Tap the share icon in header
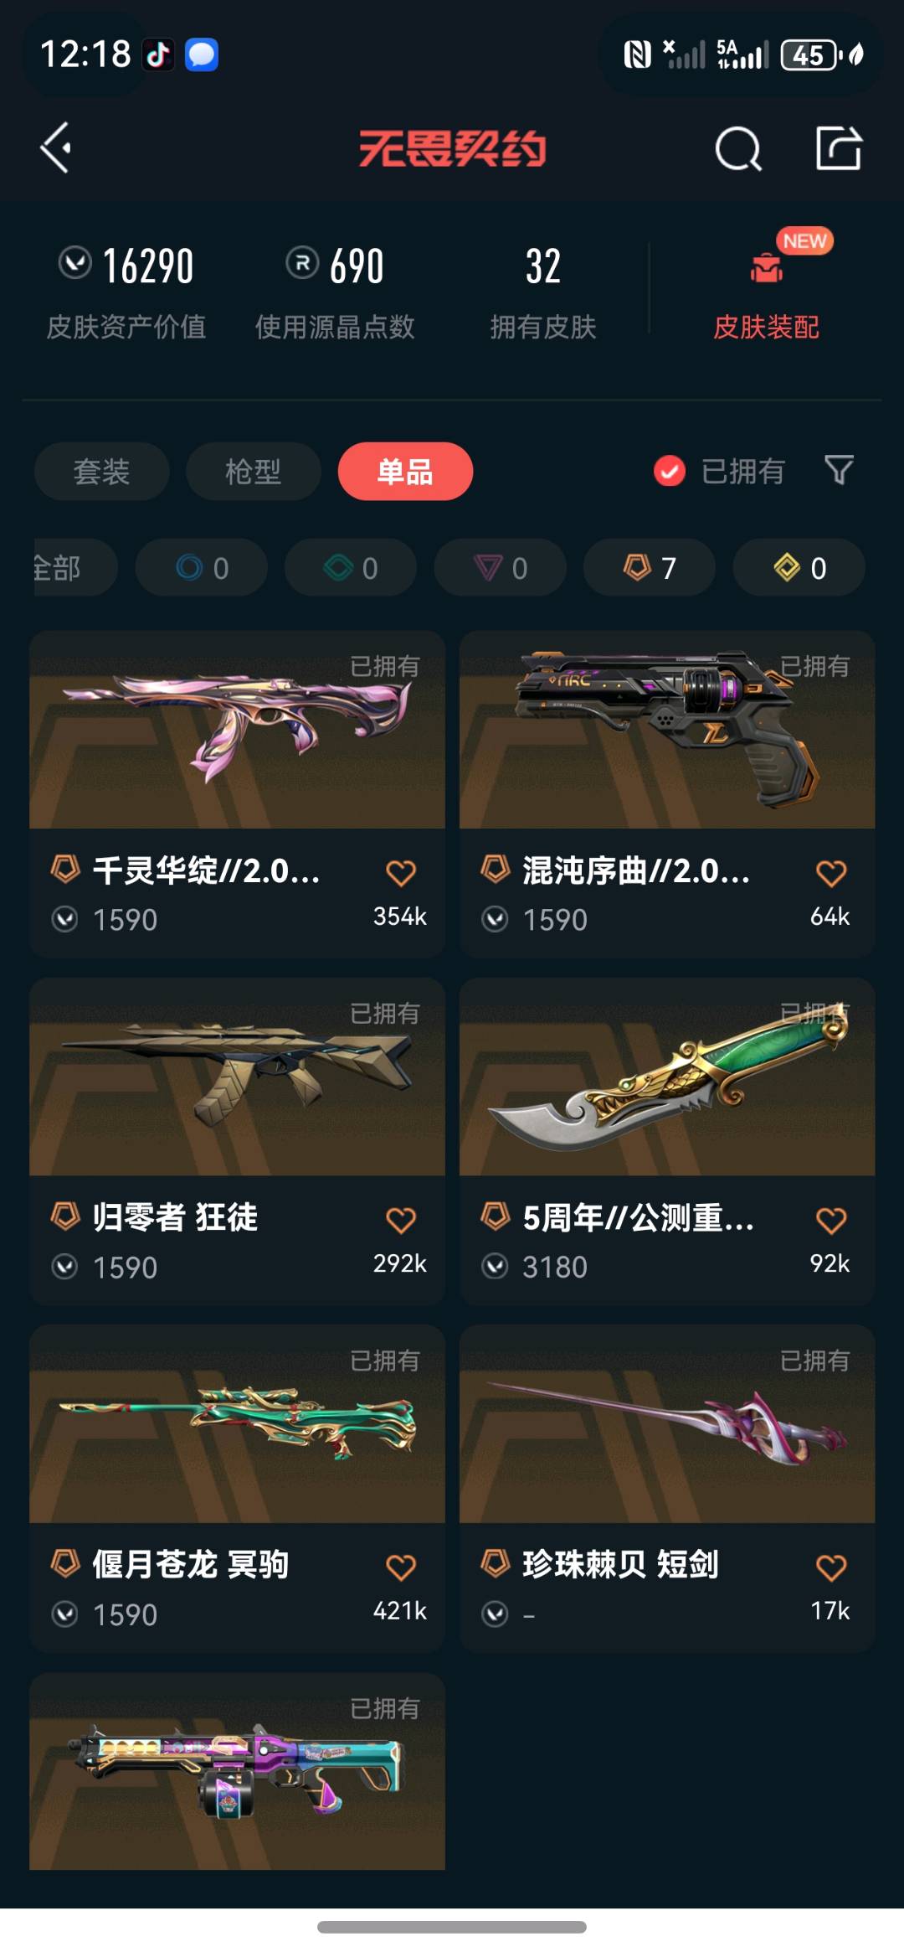This screenshot has width=904, height=1947. click(839, 148)
